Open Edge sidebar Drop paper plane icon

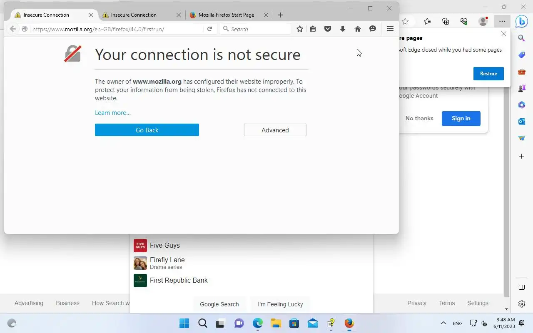[x=521, y=138]
